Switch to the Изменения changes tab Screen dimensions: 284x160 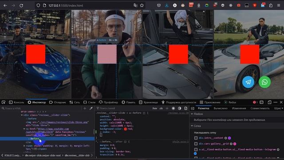point(239,108)
